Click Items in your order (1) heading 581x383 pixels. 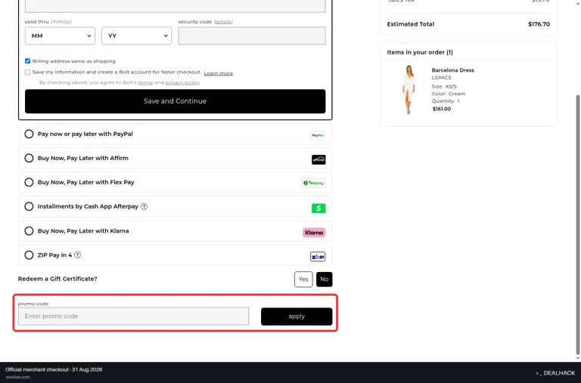pos(420,52)
